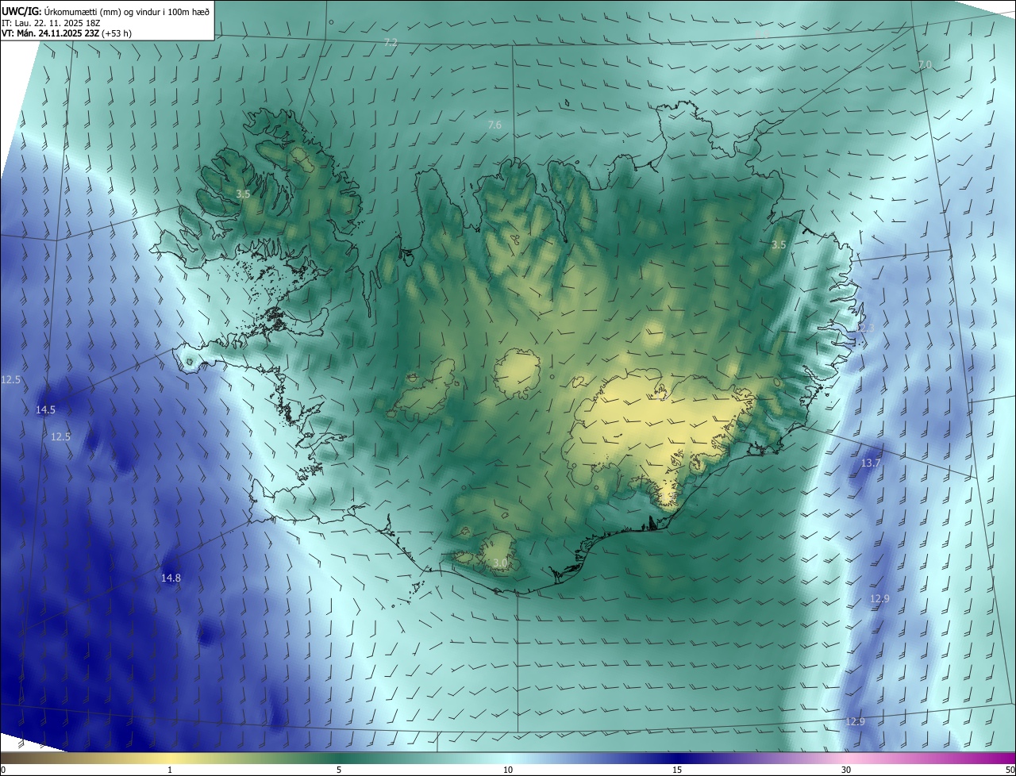Click the "3.5" label on the Westfjords peninsula
This screenshot has width=1016, height=776.
[244, 194]
